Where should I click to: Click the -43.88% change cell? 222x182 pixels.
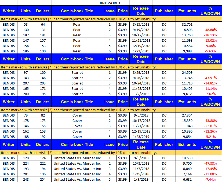coord(210,121)
